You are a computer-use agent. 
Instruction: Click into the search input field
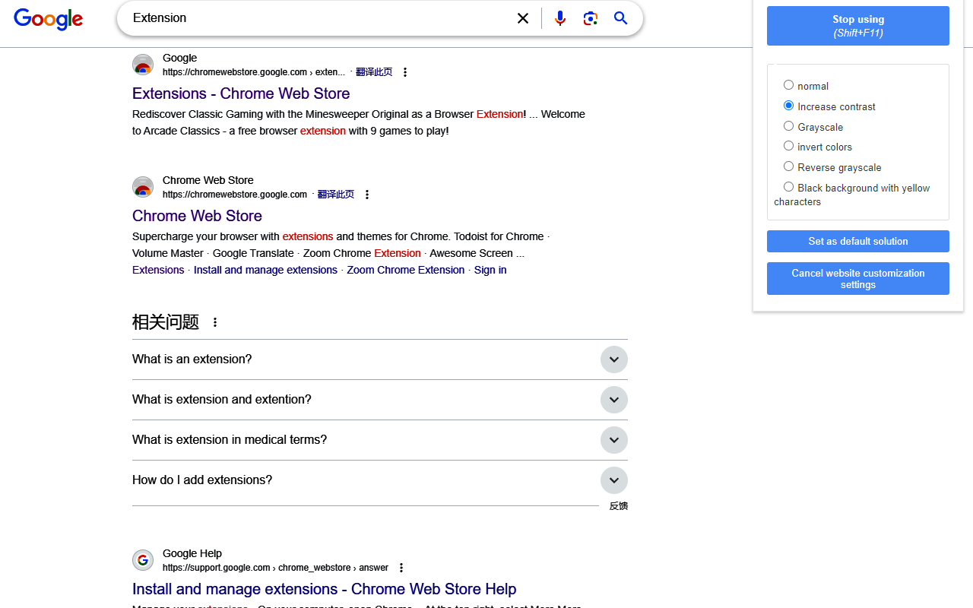(319, 18)
